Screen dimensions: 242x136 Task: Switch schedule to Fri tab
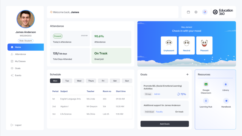tap(103, 81)
